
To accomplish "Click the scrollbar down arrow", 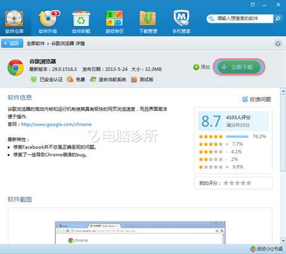I will click(283, 241).
